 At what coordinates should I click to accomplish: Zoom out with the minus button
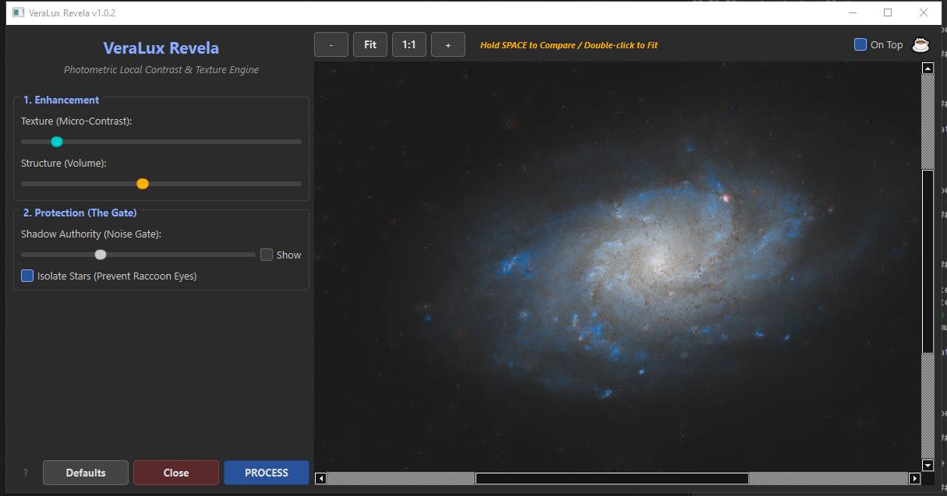(331, 44)
